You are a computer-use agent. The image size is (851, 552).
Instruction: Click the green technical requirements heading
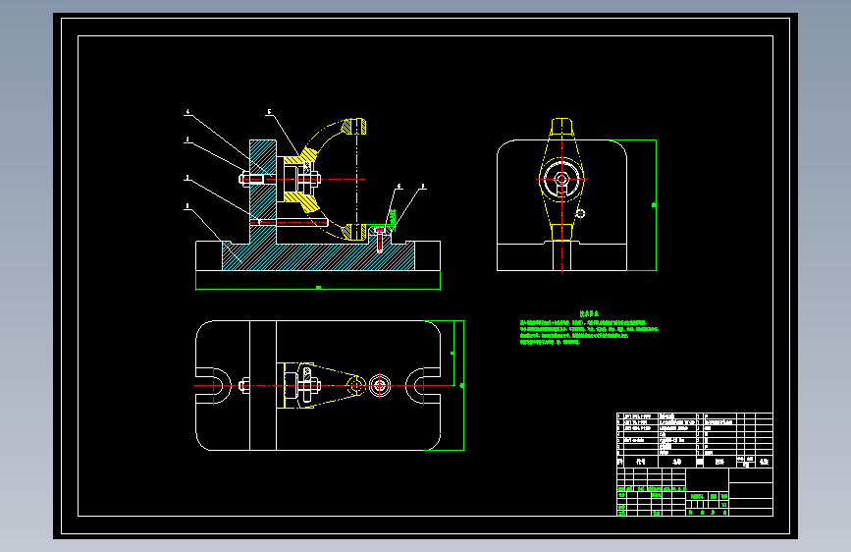[589, 313]
